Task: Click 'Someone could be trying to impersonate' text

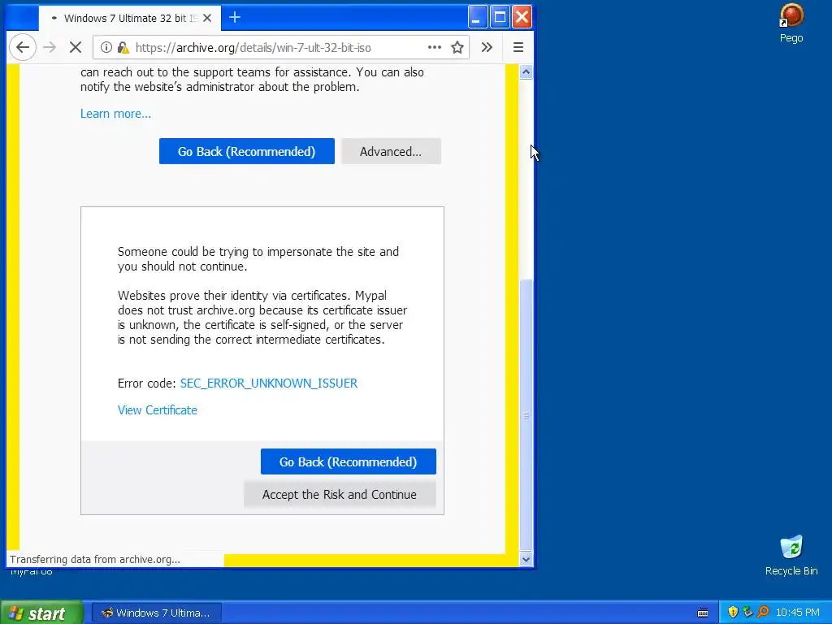Action: pos(258,259)
